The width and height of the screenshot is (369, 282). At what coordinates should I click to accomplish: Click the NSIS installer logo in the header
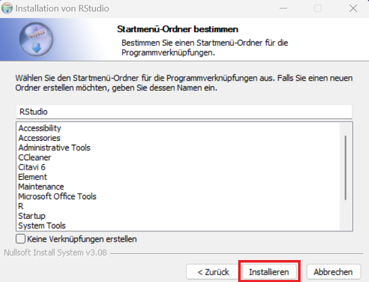pyautogui.click(x=36, y=39)
